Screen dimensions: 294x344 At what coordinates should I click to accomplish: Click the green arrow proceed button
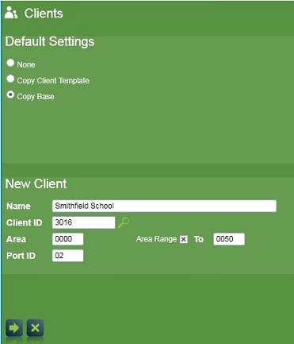coord(14,328)
